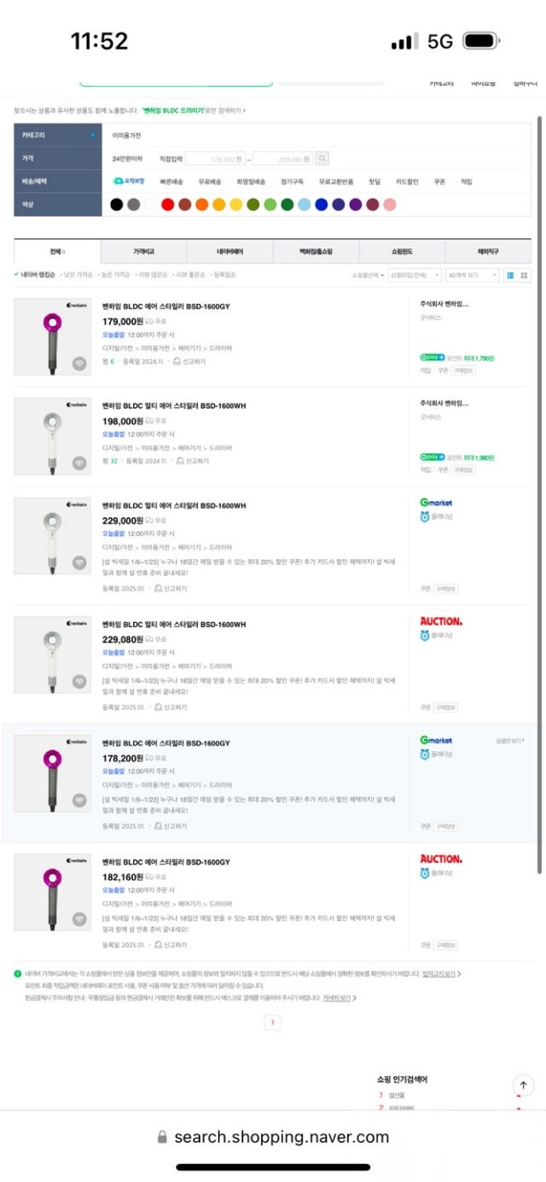This screenshot has width=546, height=1182.
Task: Tap the scroll-to-top arrow button
Action: 523,1085
